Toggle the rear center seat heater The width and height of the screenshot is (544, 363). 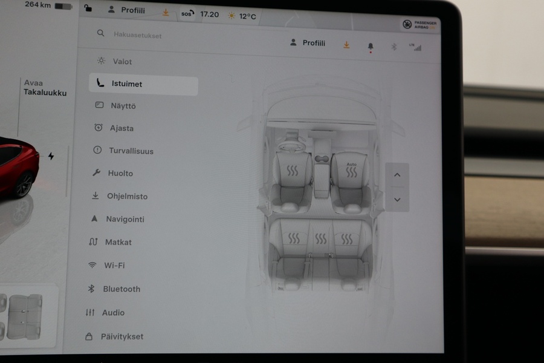tap(321, 239)
